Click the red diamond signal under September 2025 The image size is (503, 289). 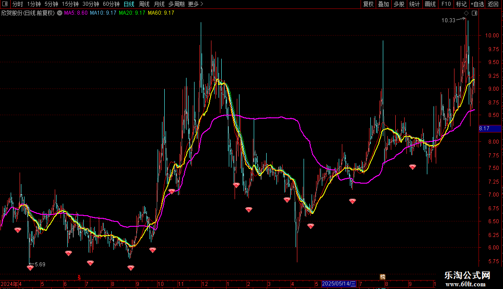tap(413, 167)
